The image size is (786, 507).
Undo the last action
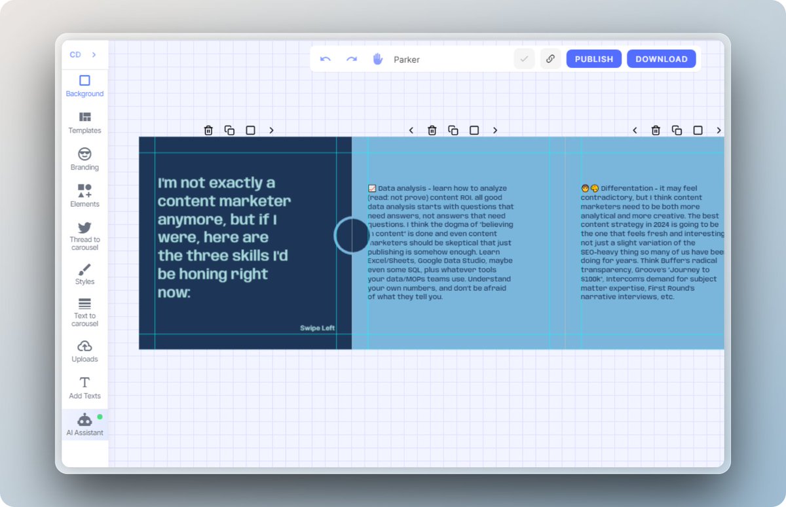point(326,59)
